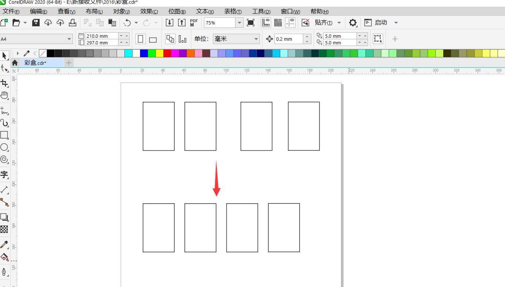Click the Publish to PDF icon
This screenshot has width=505, height=287.
pyautogui.click(x=194, y=23)
